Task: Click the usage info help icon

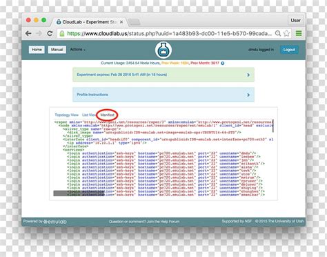Action: click(223, 63)
